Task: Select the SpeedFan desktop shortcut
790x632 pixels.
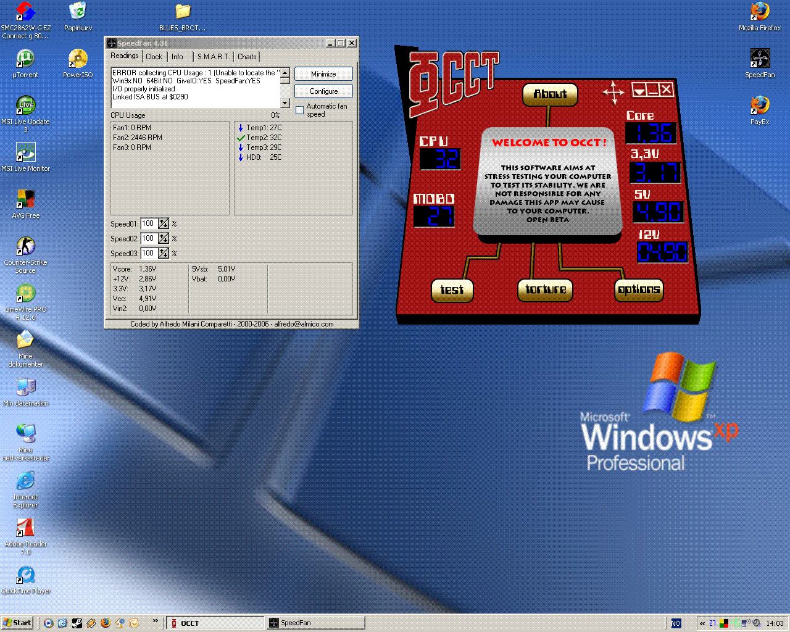Action: coord(760,64)
